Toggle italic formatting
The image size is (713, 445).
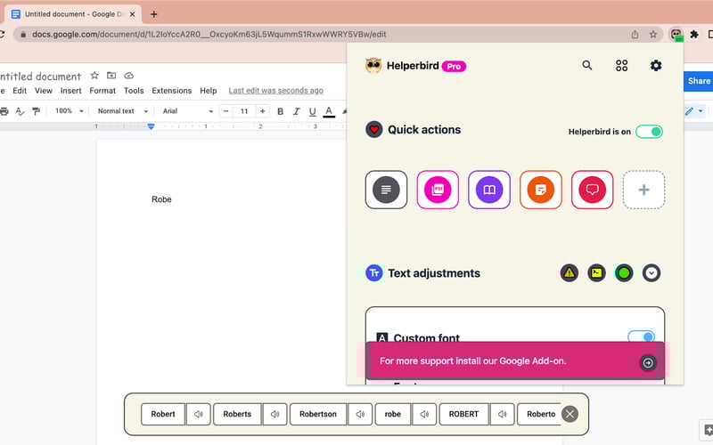297,111
